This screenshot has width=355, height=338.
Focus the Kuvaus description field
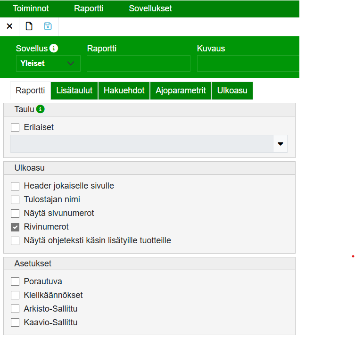tap(248, 63)
